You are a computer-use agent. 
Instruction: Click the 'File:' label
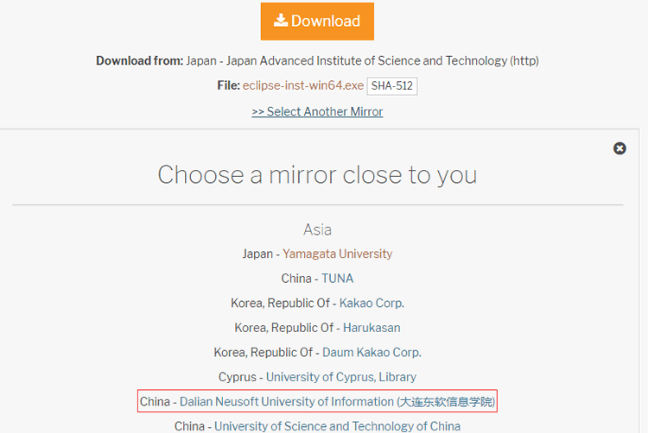tap(227, 86)
